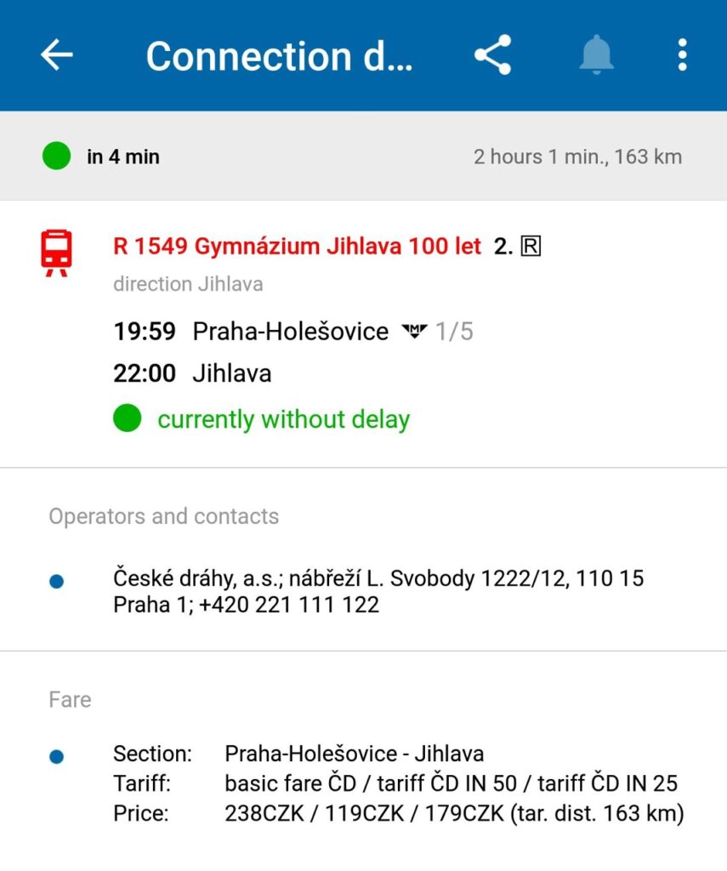Tap the green status dot beside 'in 4 min'
This screenshot has height=871, width=727.
[x=56, y=157]
